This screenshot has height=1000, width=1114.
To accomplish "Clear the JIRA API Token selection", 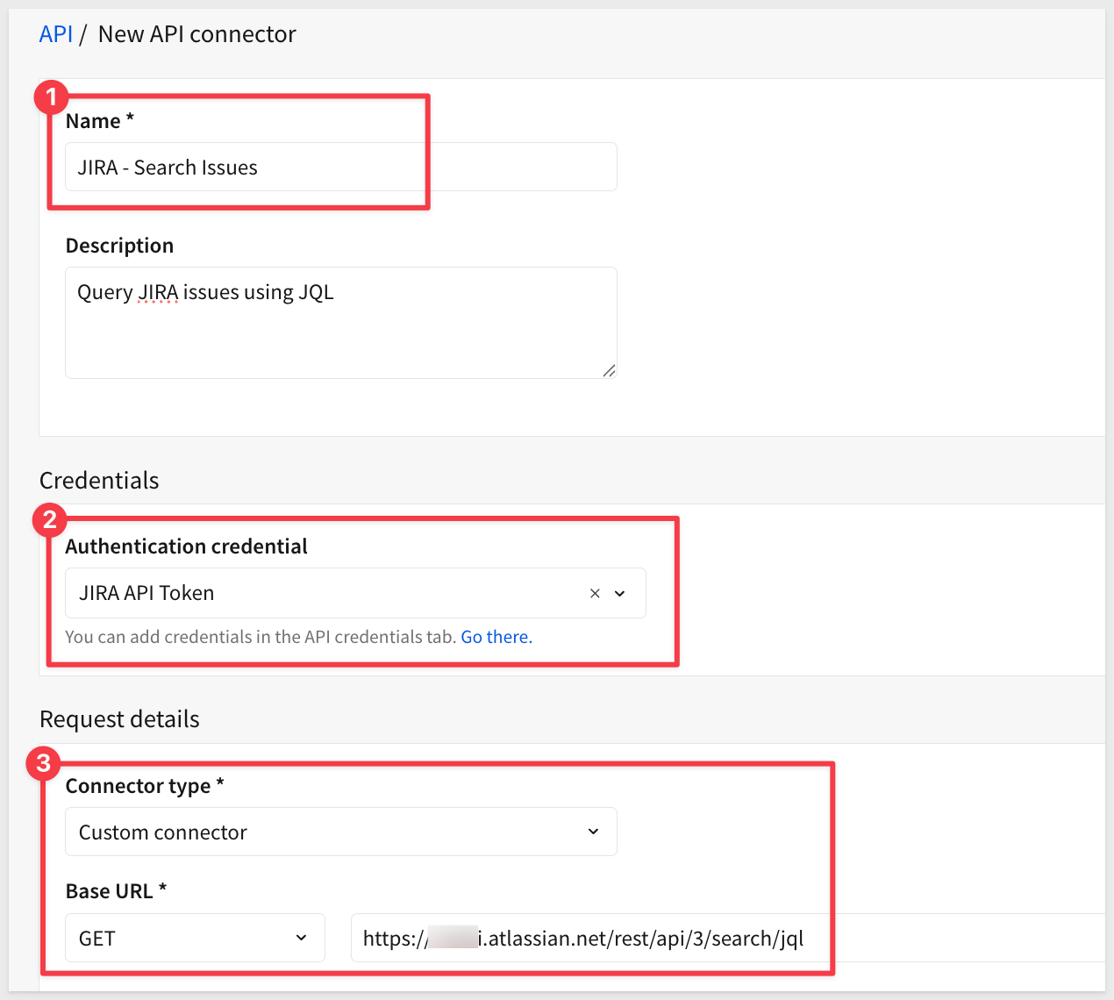I will [x=595, y=594].
